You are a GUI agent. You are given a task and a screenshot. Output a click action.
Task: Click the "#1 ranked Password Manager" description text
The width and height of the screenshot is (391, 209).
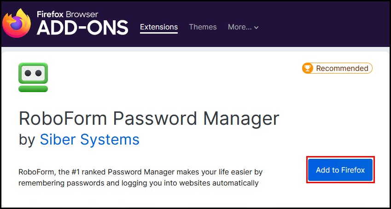(x=111, y=172)
